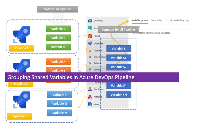Click the yellow Pipeline 1 label
This screenshot has width=218, height=131.
point(22,48)
